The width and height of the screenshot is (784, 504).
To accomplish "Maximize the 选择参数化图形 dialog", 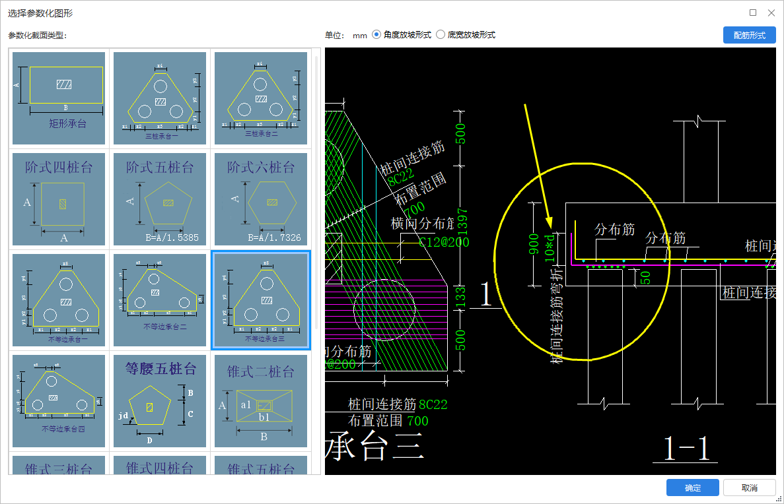I will (x=752, y=13).
